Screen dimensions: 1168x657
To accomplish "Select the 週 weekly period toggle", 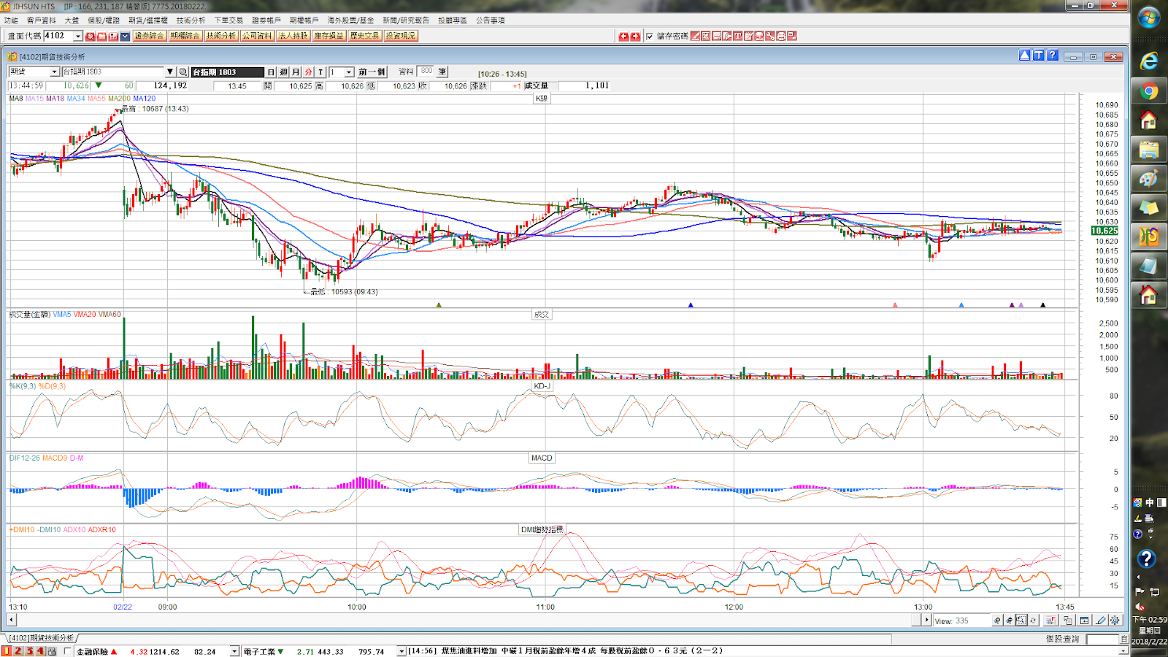I will click(x=284, y=72).
